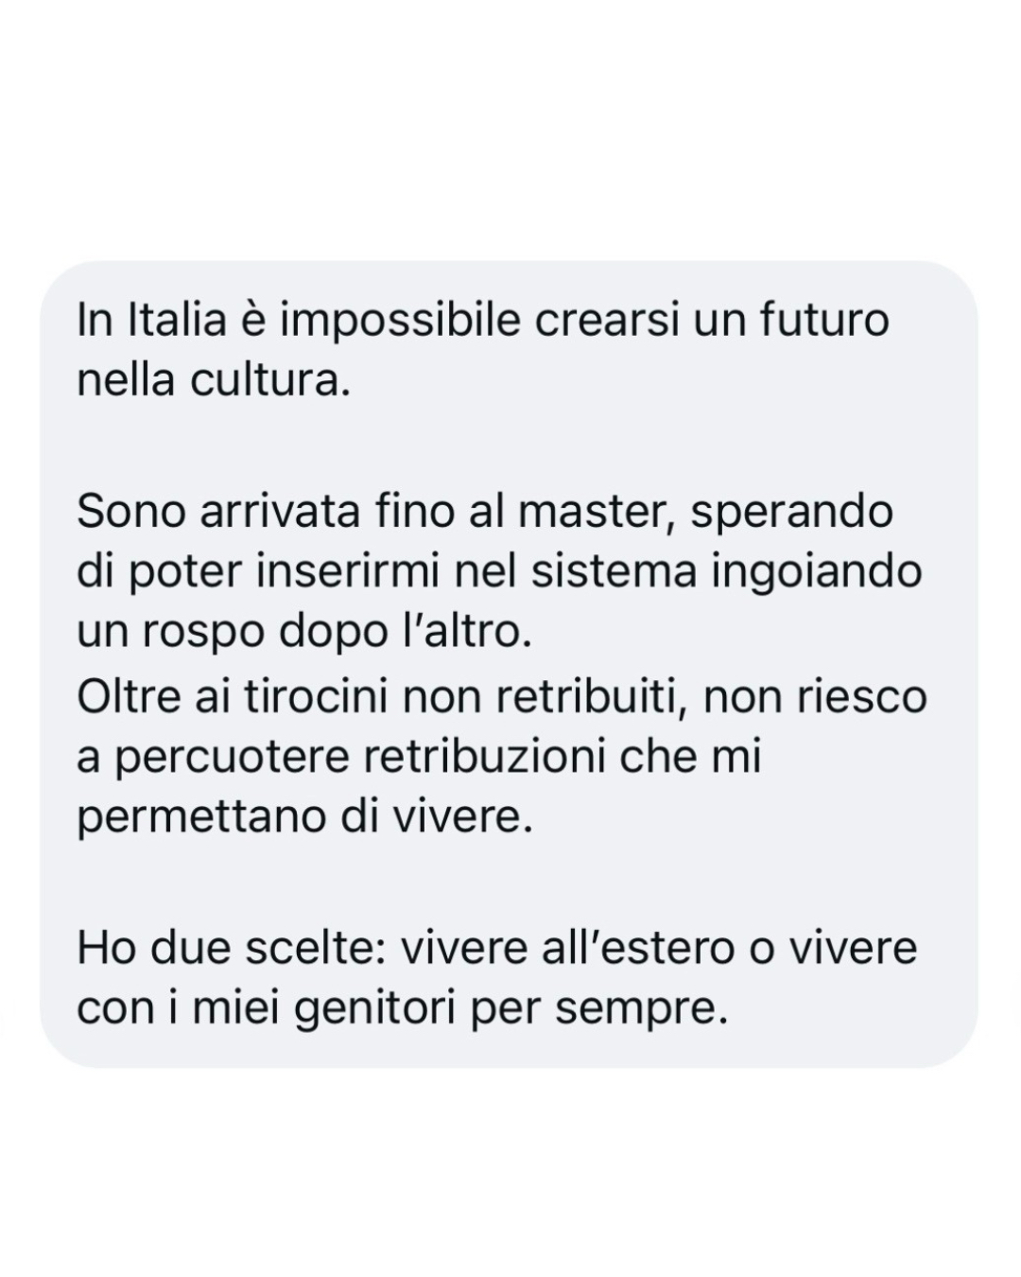Click the text "nella cultura."
Screen dimensions: 1021x1277
(x=213, y=380)
